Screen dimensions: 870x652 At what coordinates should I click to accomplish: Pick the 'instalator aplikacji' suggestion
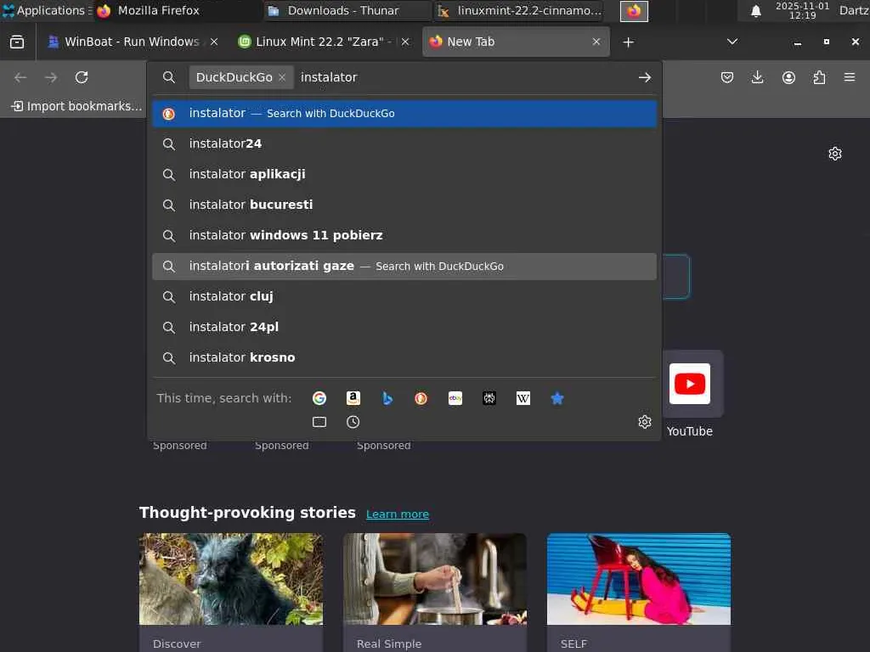tap(404, 175)
